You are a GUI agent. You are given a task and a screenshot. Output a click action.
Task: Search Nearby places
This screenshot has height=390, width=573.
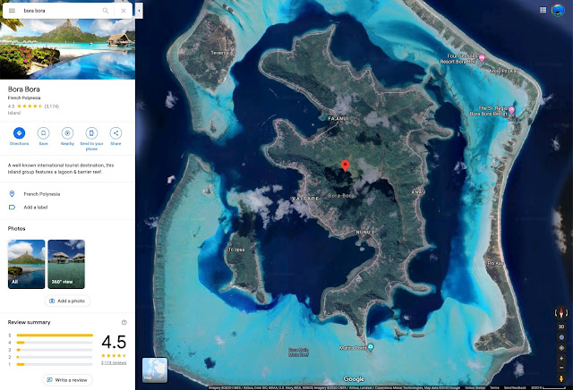point(67,133)
